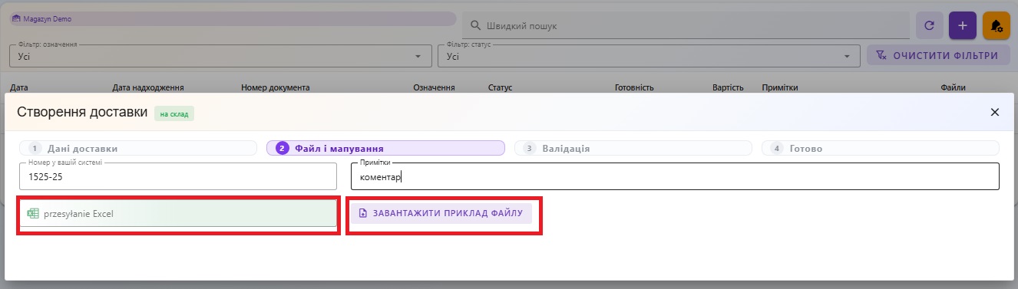Click the search magnifier icon

[476, 26]
